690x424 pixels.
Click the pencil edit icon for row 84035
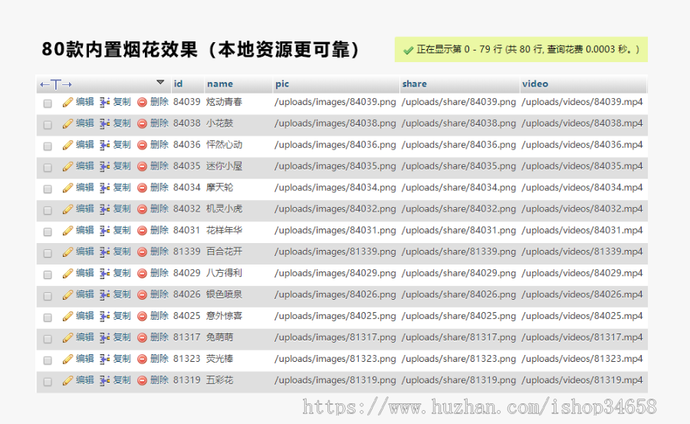[67, 167]
